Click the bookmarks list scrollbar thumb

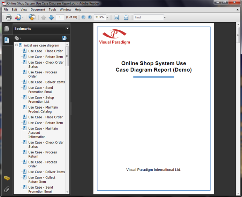pos(67,56)
